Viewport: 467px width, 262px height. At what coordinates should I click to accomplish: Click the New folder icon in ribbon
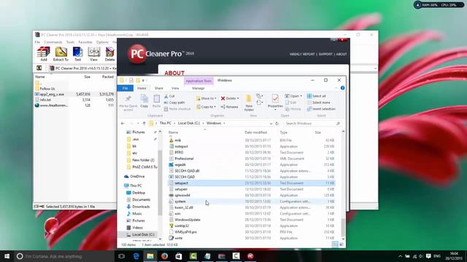point(249,103)
